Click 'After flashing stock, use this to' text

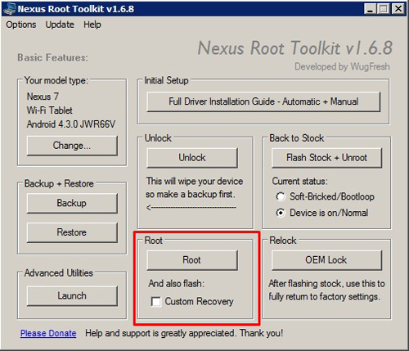326,284
